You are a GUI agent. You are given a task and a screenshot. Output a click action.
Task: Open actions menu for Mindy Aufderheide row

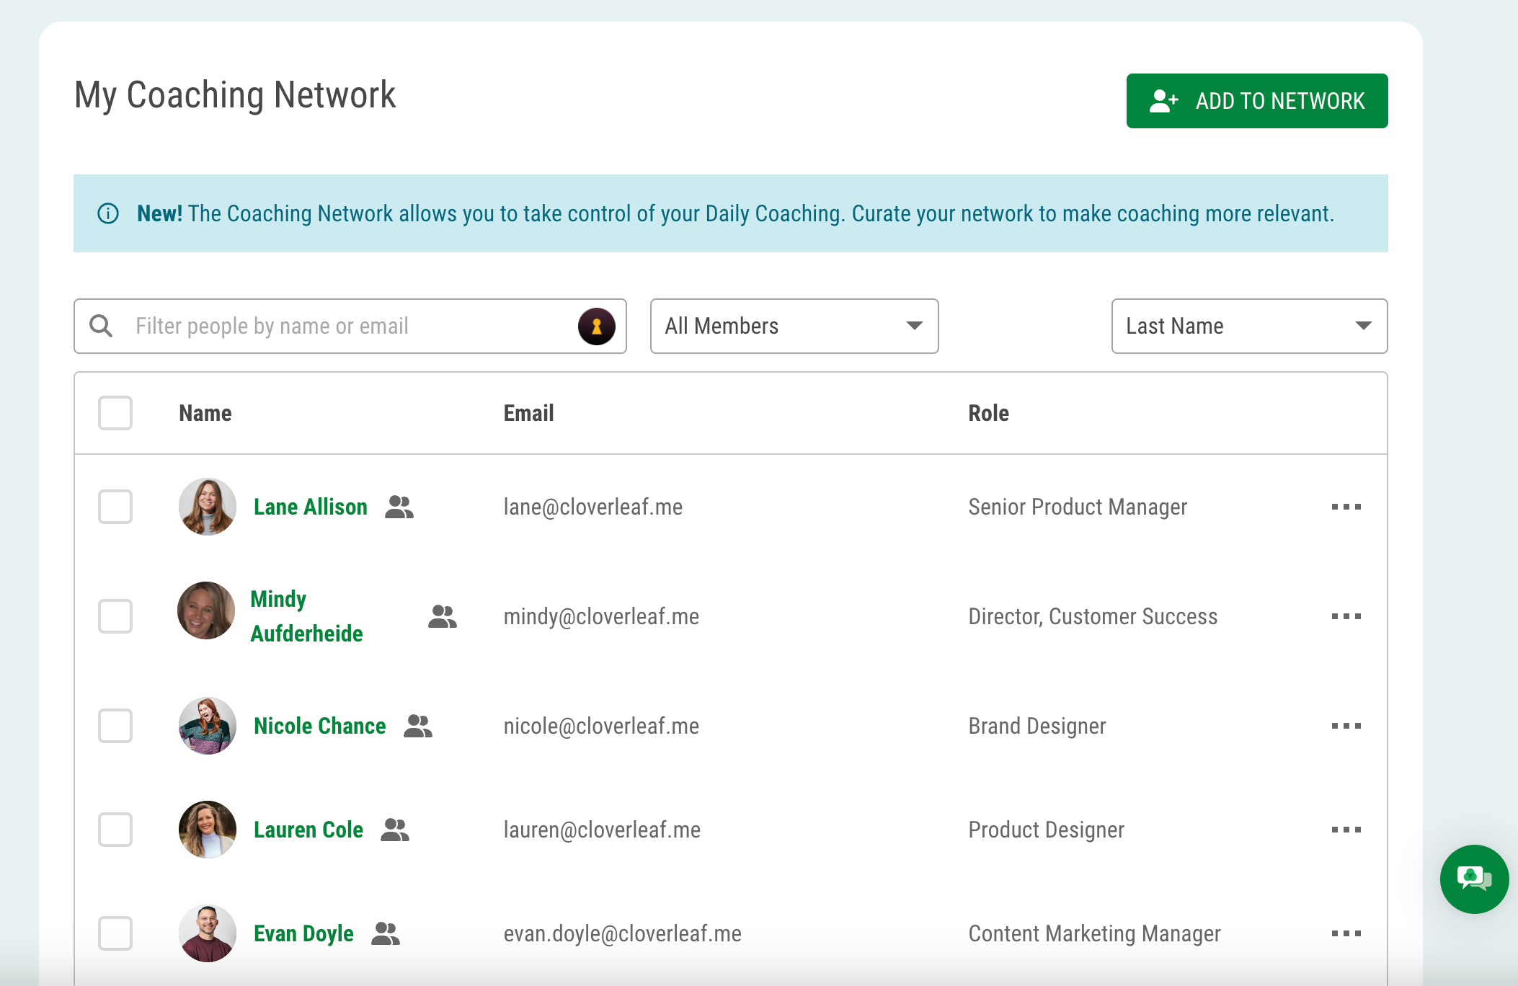coord(1346,616)
